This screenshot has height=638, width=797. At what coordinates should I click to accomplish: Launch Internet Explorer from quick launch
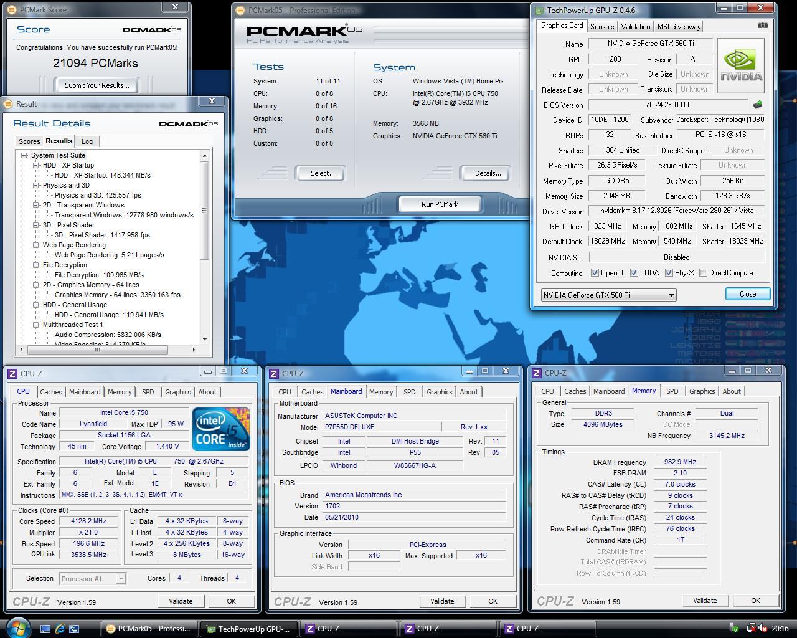(x=60, y=629)
